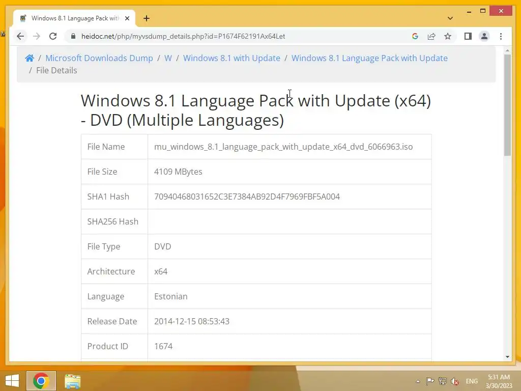
Task: Minimize the Chrome window
Action: (x=469, y=11)
